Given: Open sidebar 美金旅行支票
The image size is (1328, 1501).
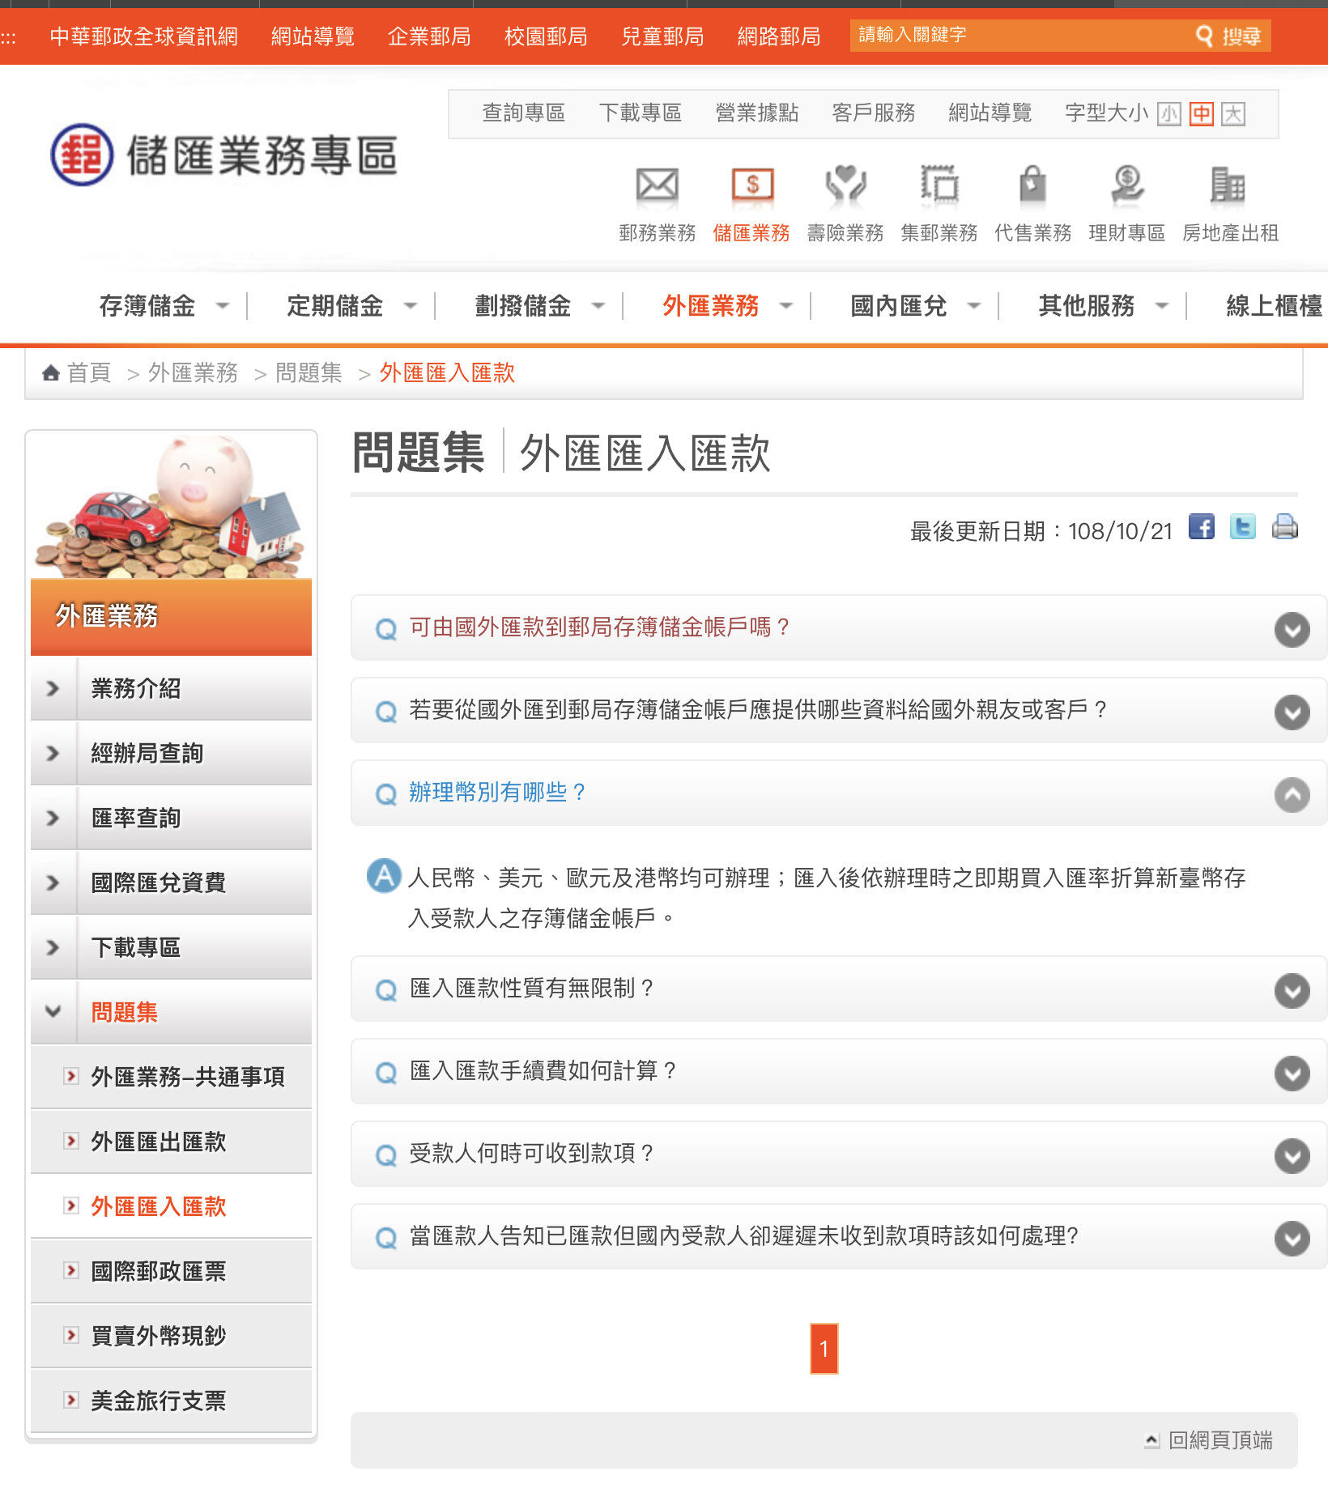Looking at the screenshot, I should coord(171,1401).
